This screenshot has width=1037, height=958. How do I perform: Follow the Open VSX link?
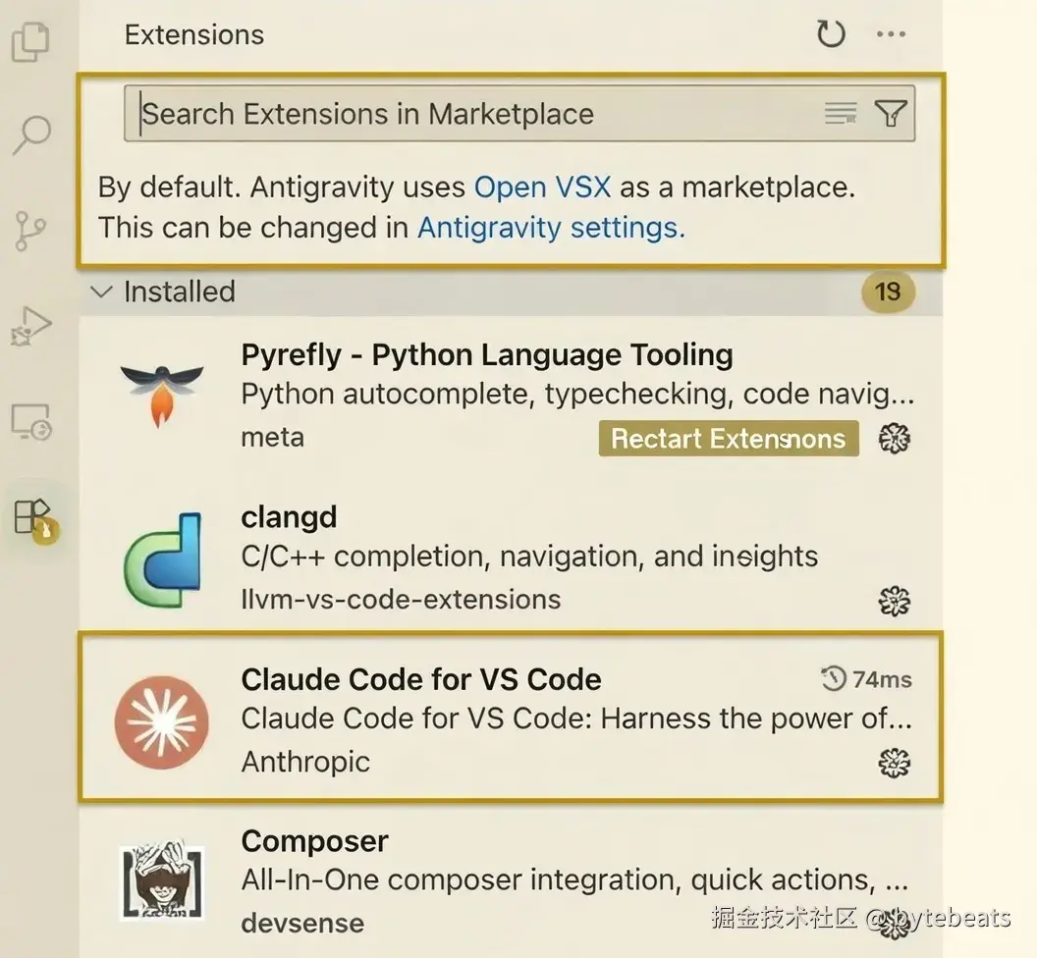pyautogui.click(x=542, y=186)
